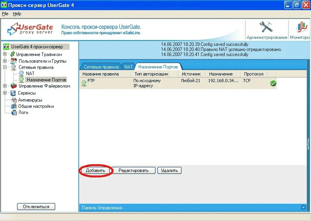
Task: Switch to the NAT tab
Action: (x=128, y=67)
